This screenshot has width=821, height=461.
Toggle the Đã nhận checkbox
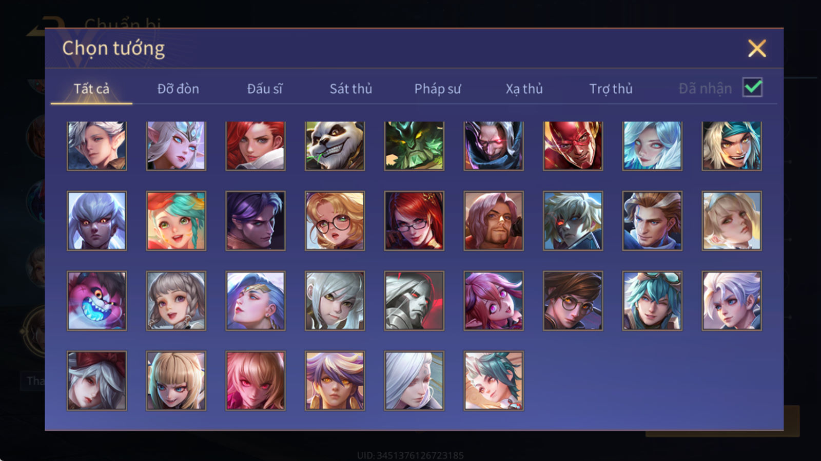point(752,87)
